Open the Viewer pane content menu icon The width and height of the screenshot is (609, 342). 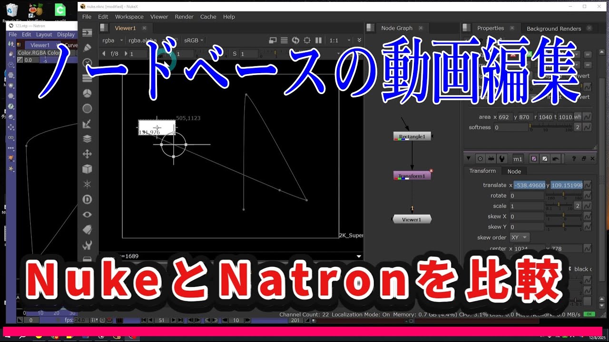pos(105,28)
